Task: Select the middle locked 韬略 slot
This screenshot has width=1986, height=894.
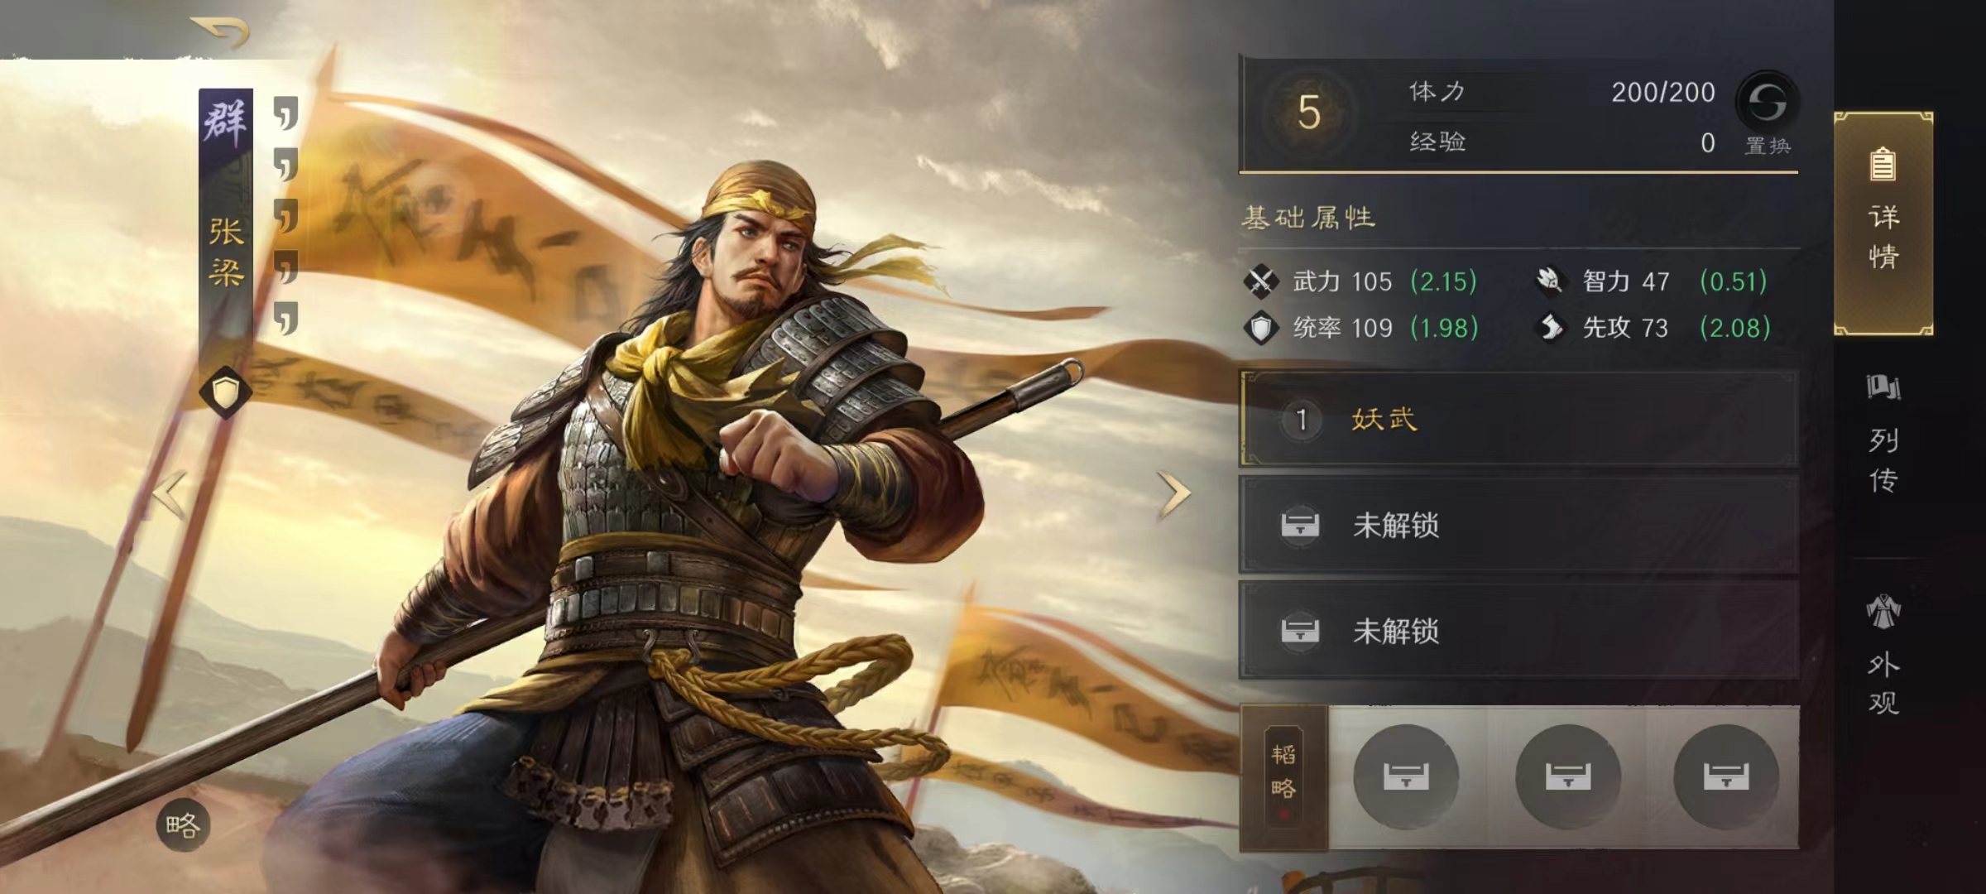Action: pos(1567,776)
